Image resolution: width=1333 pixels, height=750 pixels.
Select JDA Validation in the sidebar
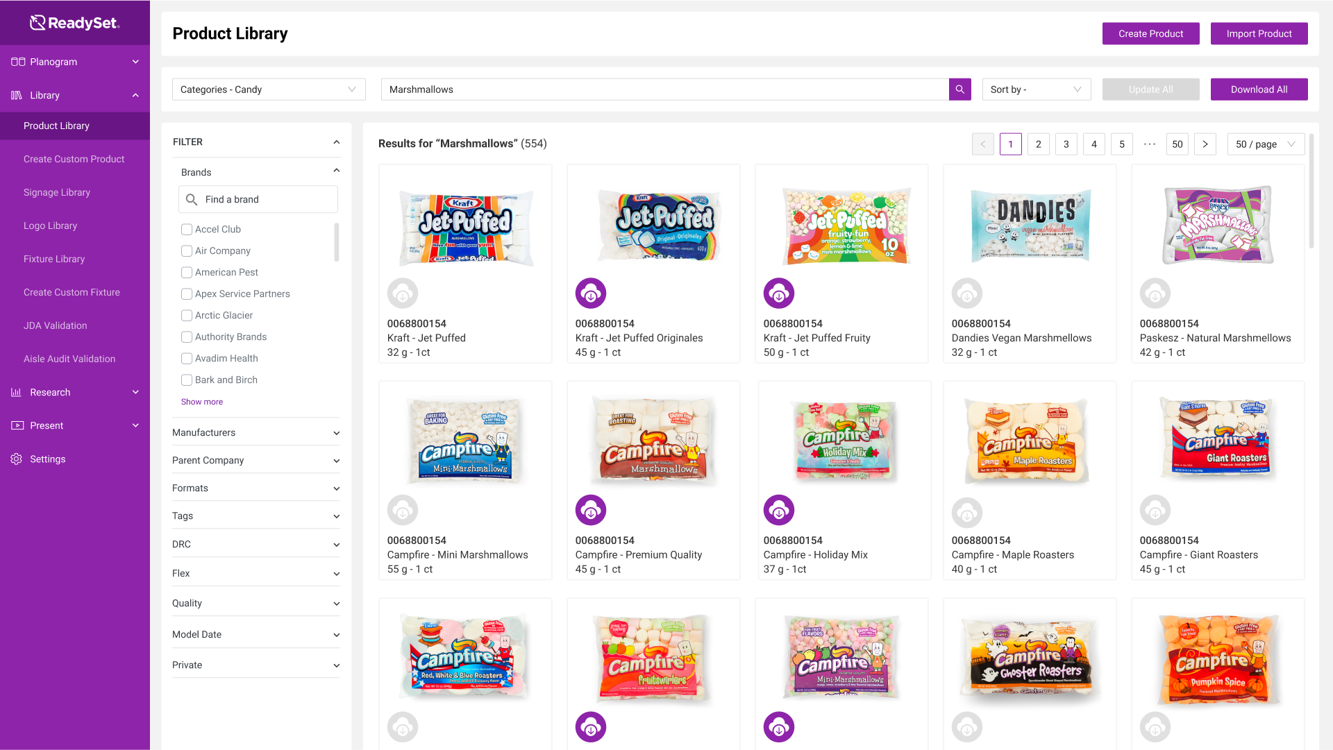tap(56, 325)
